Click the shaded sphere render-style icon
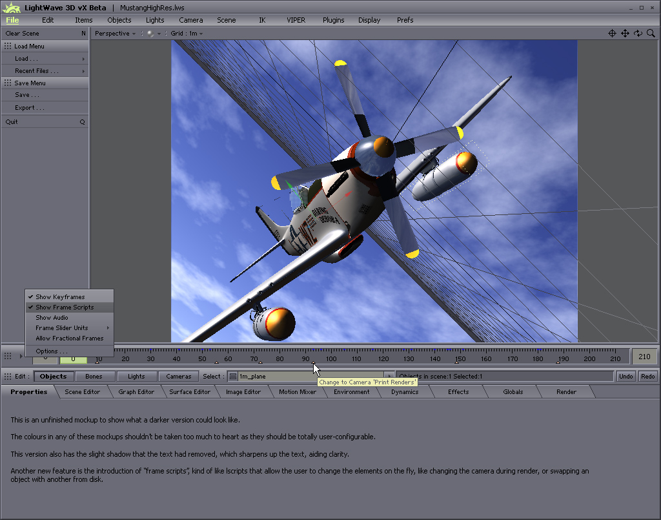The width and height of the screenshot is (661, 520). pyautogui.click(x=150, y=34)
